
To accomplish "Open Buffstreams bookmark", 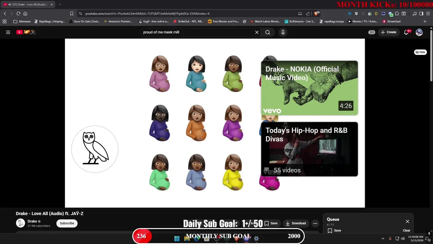I will click(300, 21).
